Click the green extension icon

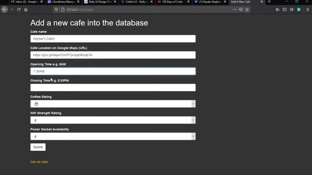[x=299, y=10]
